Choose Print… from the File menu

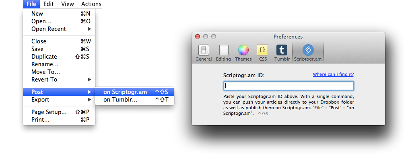(59, 120)
